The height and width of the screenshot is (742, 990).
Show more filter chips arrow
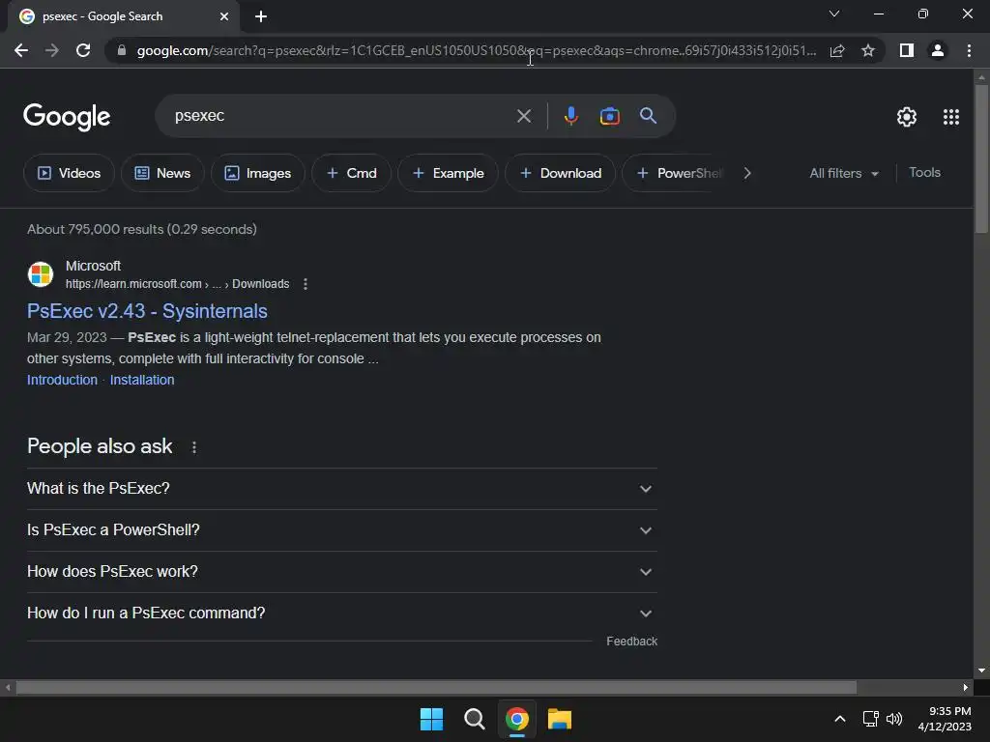[747, 173]
